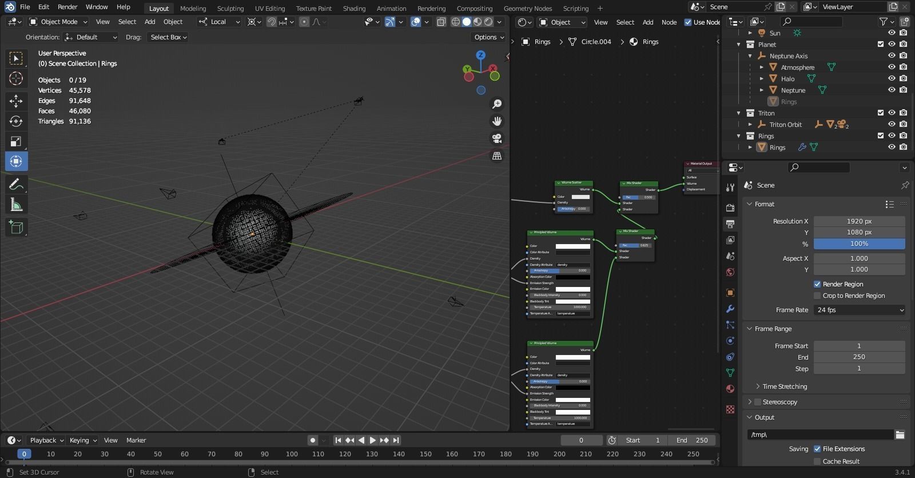Screen dimensions: 915x478
Task: Disable Render Region checkbox
Action: tap(817, 284)
